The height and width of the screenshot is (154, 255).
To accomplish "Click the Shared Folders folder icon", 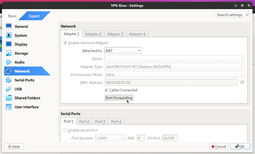I will pyautogui.click(x=9, y=98).
